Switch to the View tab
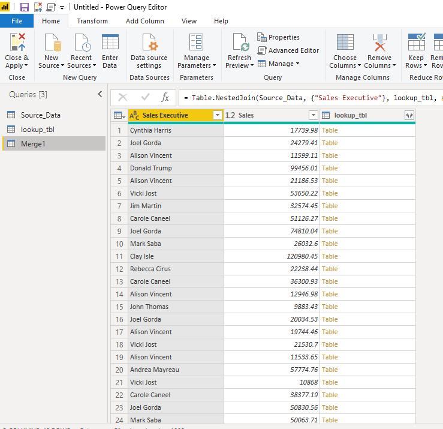443x429 pixels. (189, 21)
